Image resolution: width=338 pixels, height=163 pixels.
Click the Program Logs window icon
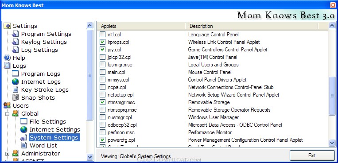[16, 74]
